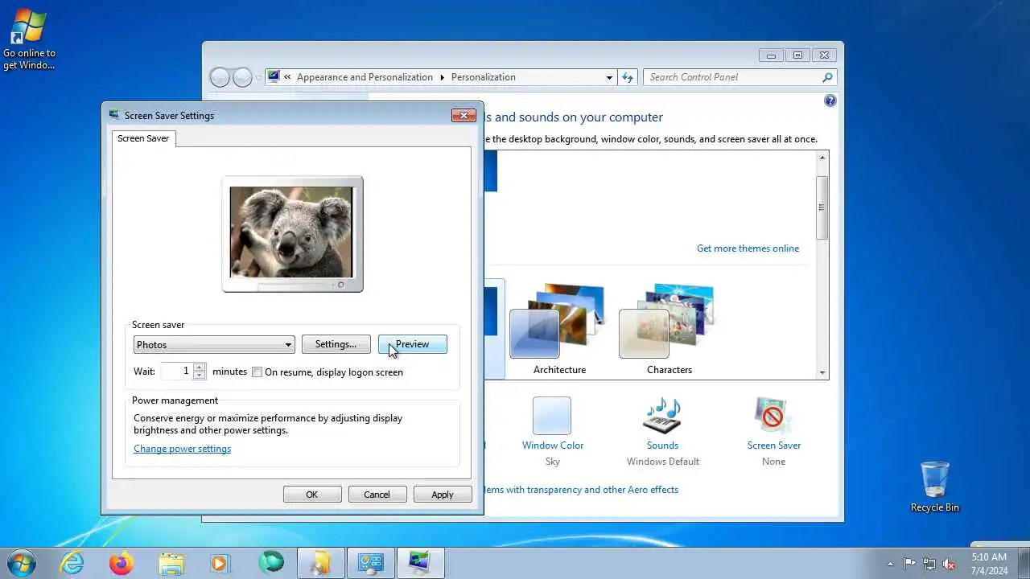1030x579 pixels.
Task: Click the muted volume tray icon
Action: [x=949, y=564]
